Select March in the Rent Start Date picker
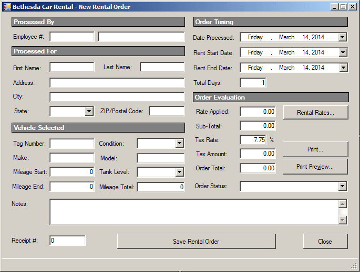The height and width of the screenshot is (272, 360). click(x=287, y=52)
